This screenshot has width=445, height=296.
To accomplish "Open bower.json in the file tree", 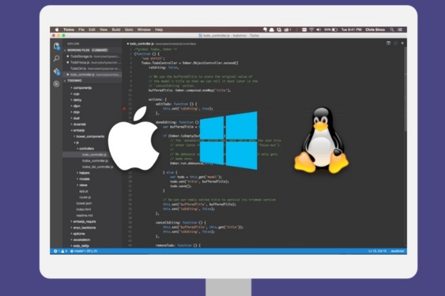I will 84,203.
